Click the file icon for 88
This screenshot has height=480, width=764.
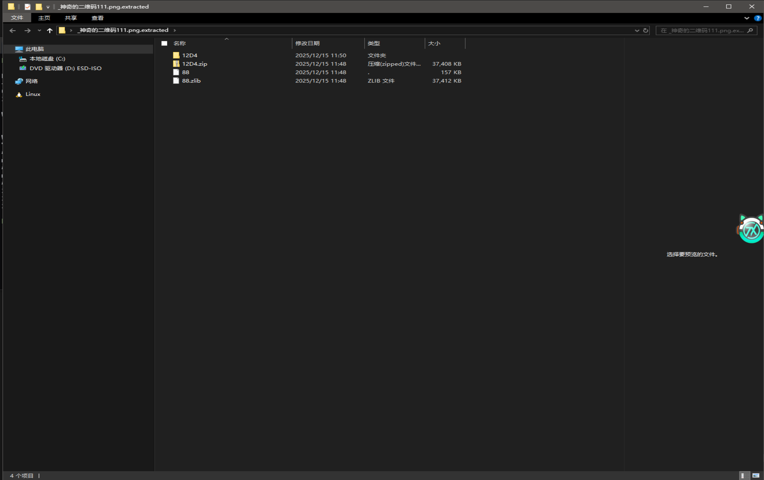click(x=176, y=72)
